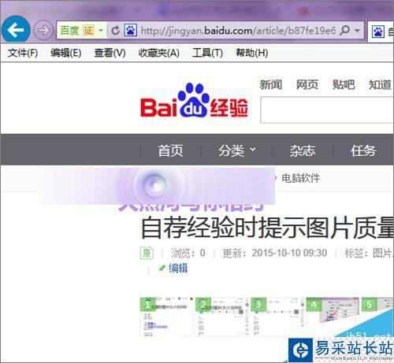Screen dimensions: 394x363
Task: Open the 新闻 link
Action: pos(271,85)
